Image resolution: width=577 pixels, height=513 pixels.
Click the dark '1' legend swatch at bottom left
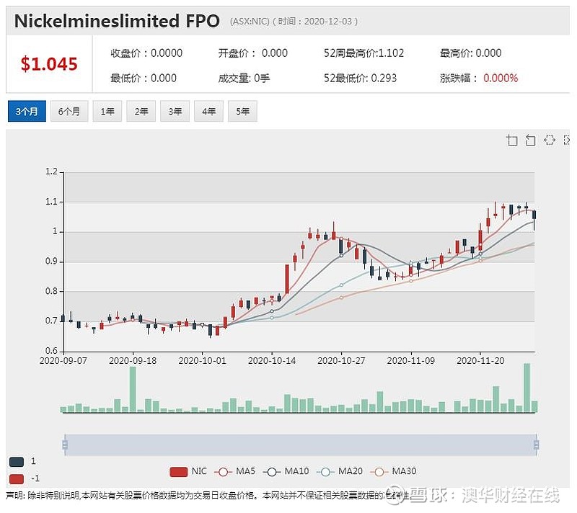coord(16,461)
